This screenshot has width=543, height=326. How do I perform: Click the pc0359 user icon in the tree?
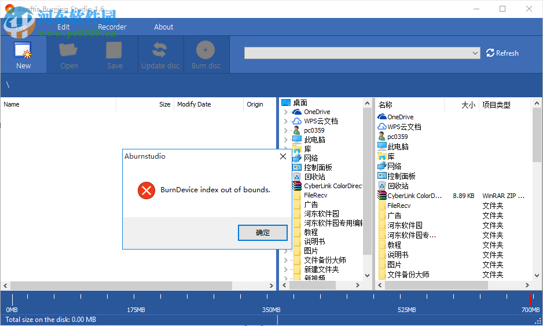[x=297, y=131]
